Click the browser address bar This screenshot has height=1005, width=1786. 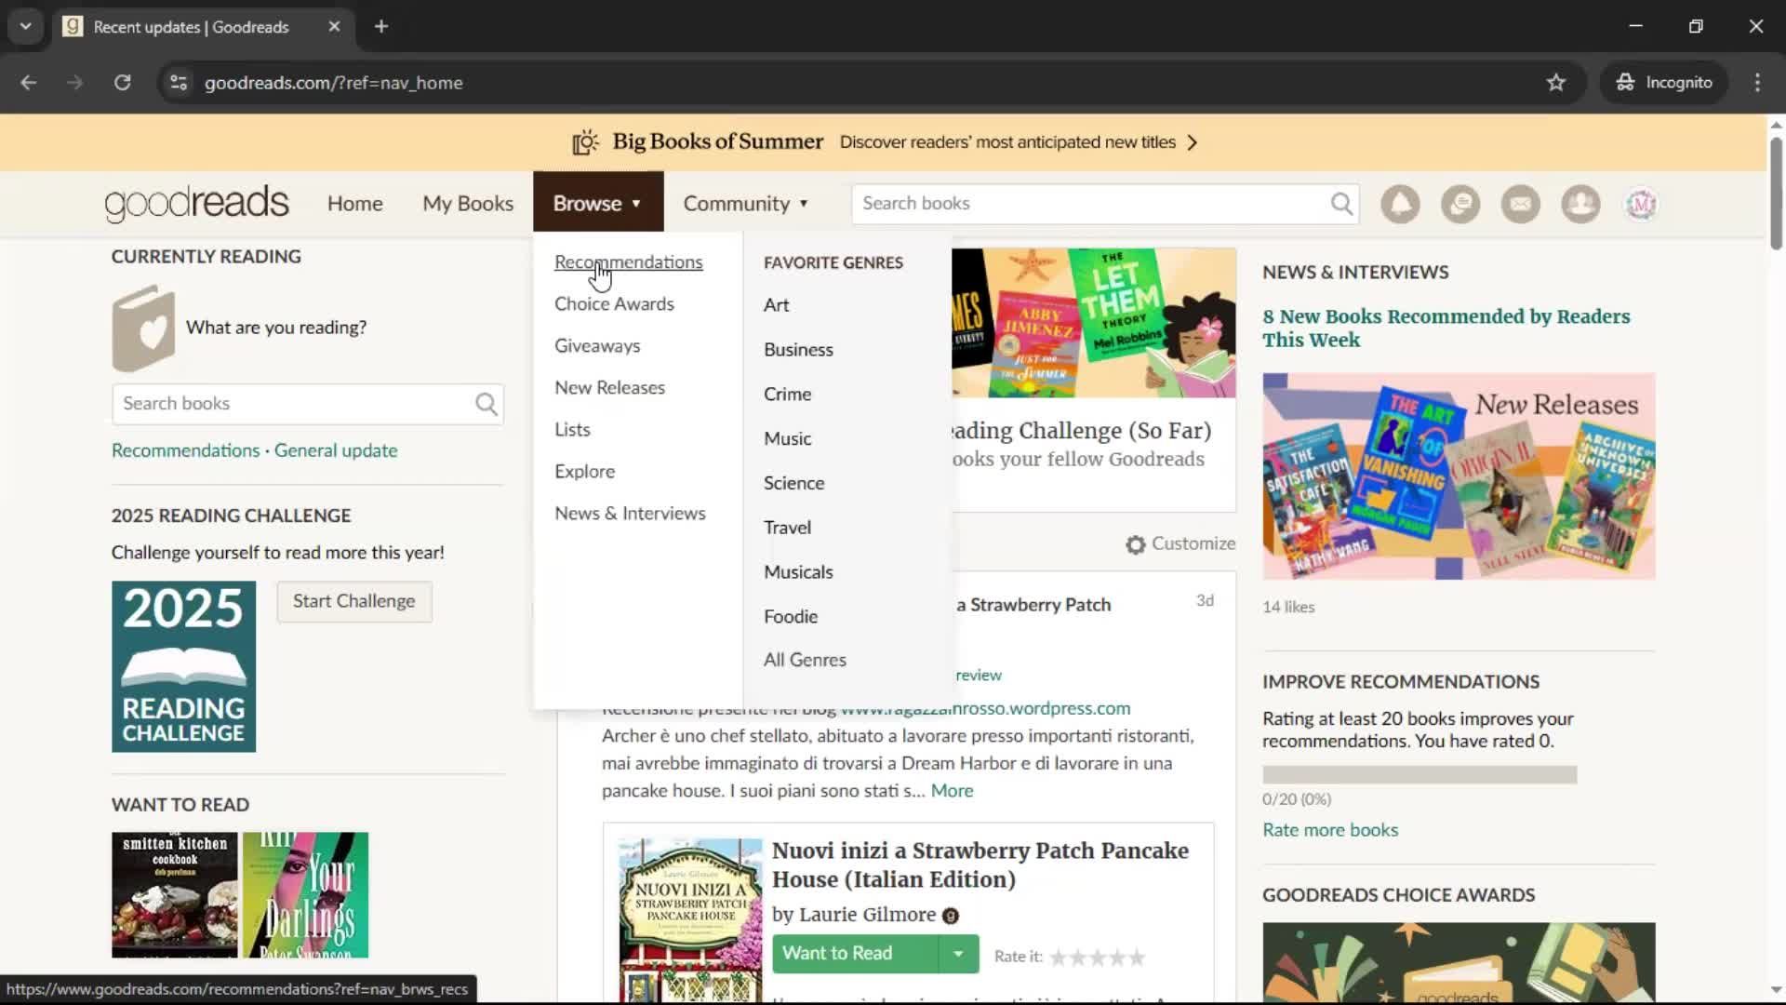coord(865,83)
